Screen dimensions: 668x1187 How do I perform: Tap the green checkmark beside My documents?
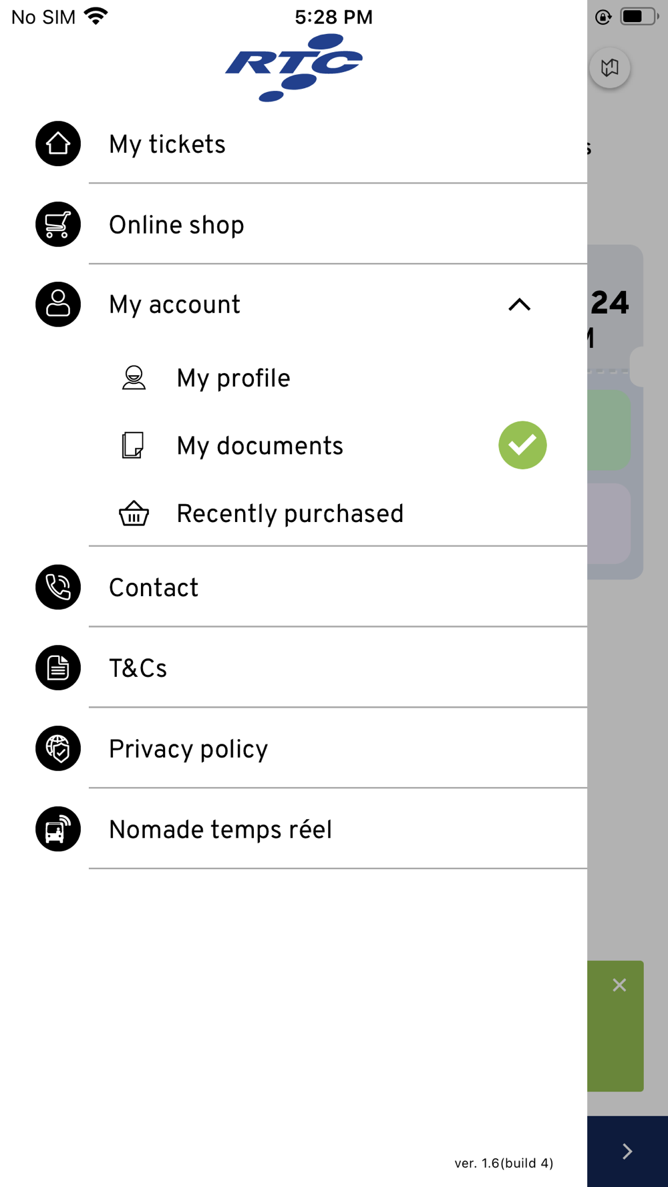click(x=522, y=445)
